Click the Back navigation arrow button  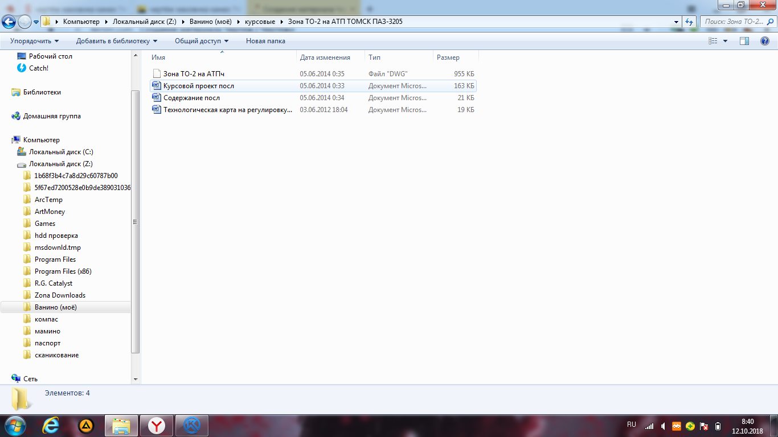[9, 22]
